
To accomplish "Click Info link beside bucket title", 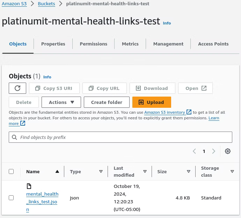I will pyautogui.click(x=167, y=23).
